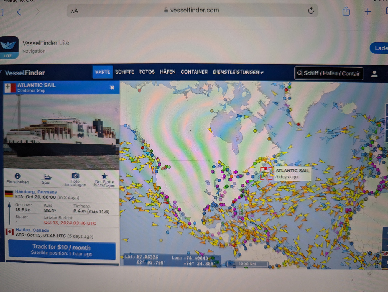Open Safari AA reader options menu
The image size is (388, 292).
(x=75, y=11)
